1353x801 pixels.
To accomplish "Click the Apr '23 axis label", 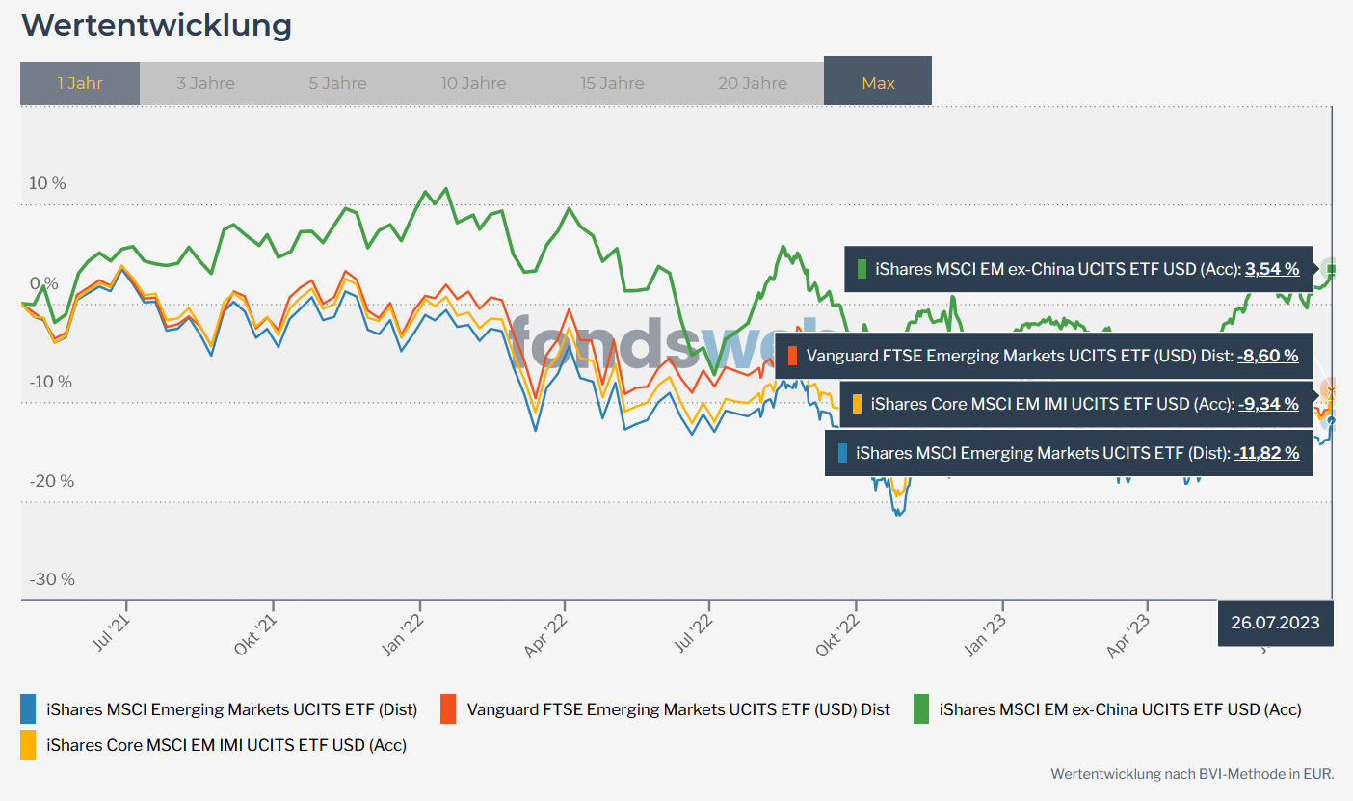I will (x=1129, y=638).
